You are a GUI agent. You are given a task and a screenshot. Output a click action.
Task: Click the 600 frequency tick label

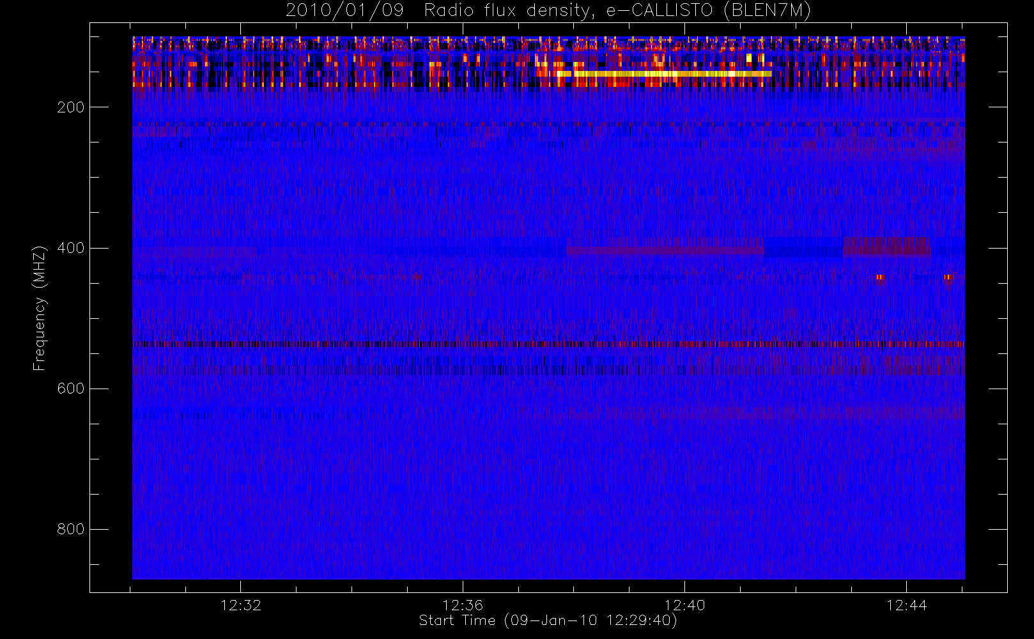(x=70, y=389)
